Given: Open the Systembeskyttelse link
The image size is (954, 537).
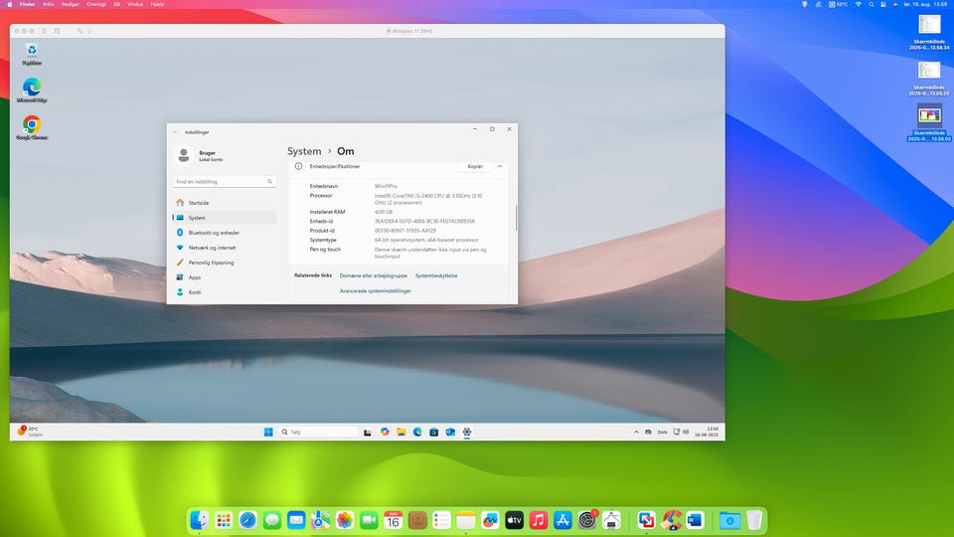Looking at the screenshot, I should (x=436, y=275).
